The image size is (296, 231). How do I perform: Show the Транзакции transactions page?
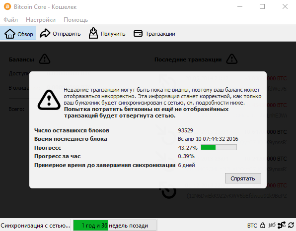[x=154, y=34]
